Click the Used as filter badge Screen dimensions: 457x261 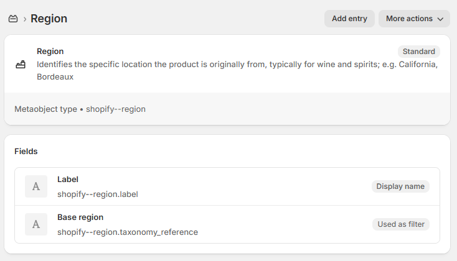[400, 224]
